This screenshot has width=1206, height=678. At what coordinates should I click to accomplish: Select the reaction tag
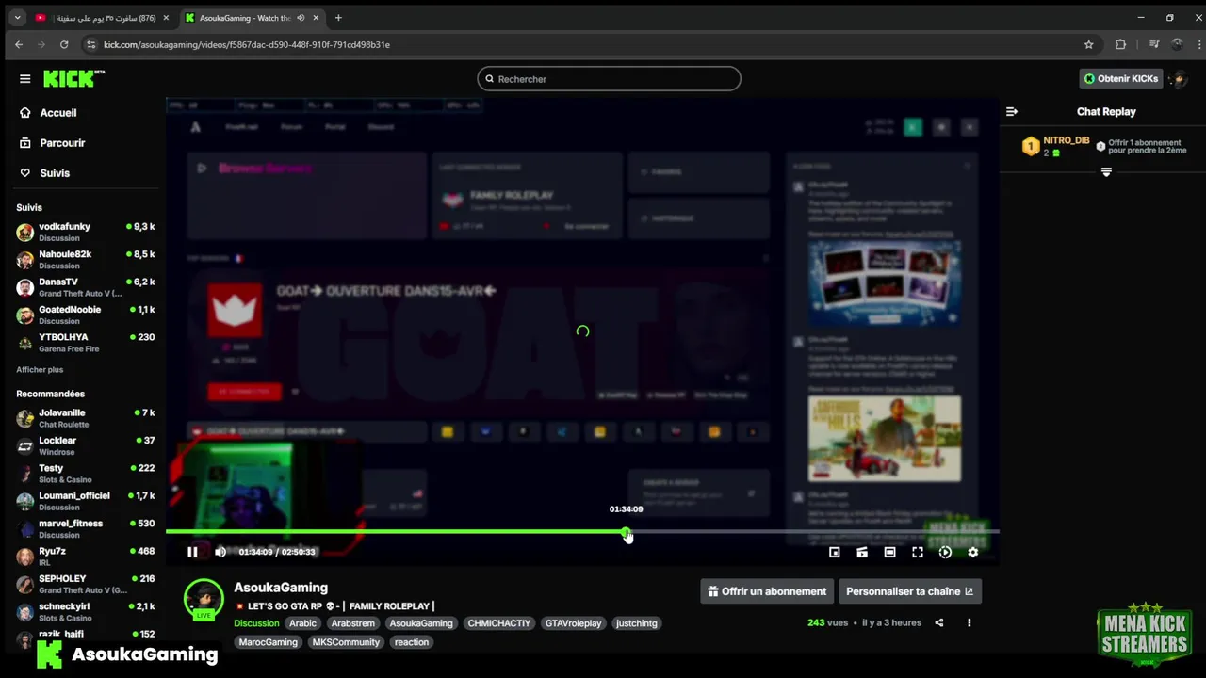point(412,642)
